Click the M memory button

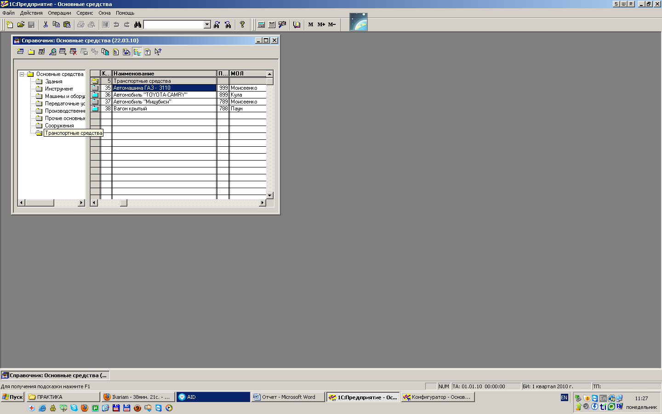[x=311, y=24]
